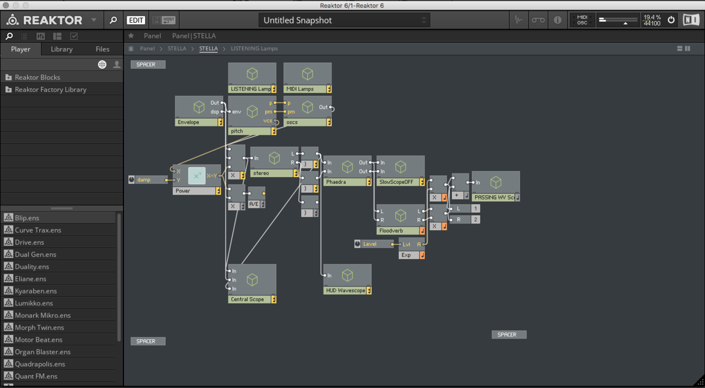705x388 pixels.
Task: Click the lower-right SPACER element
Action: point(509,334)
